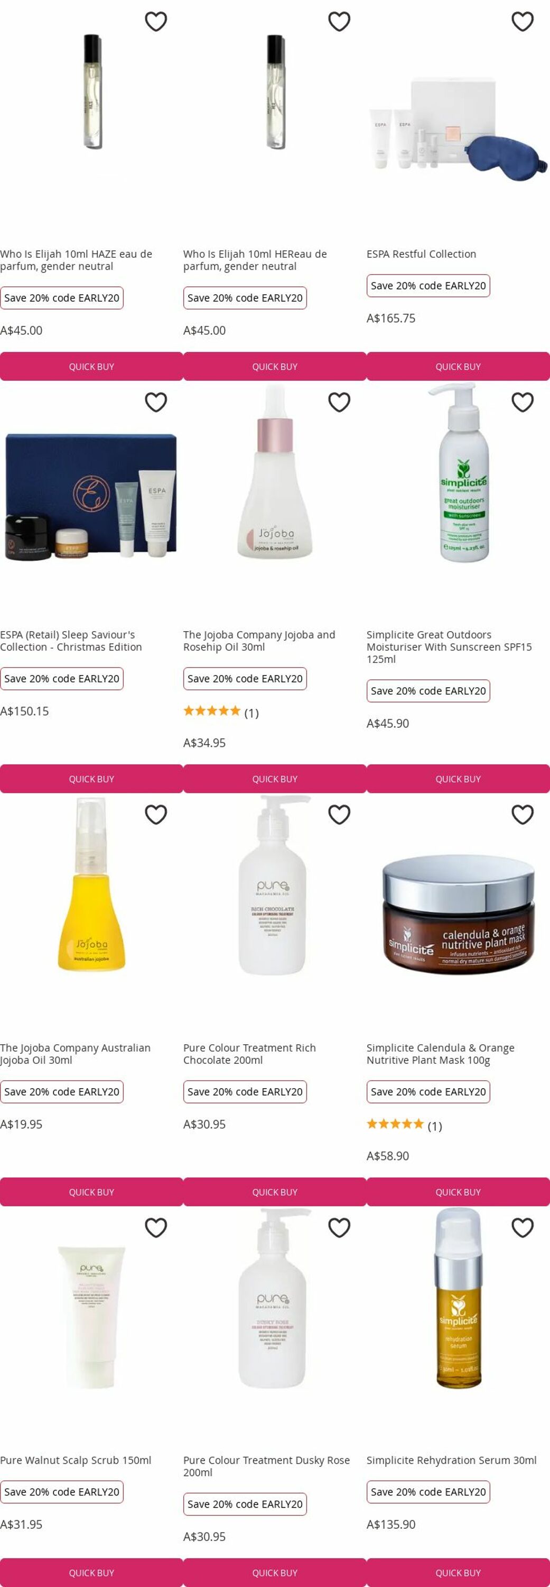Toggle heart on Who Is Elijah HEReau perfume
The width and height of the screenshot is (550, 1587).
339,22
